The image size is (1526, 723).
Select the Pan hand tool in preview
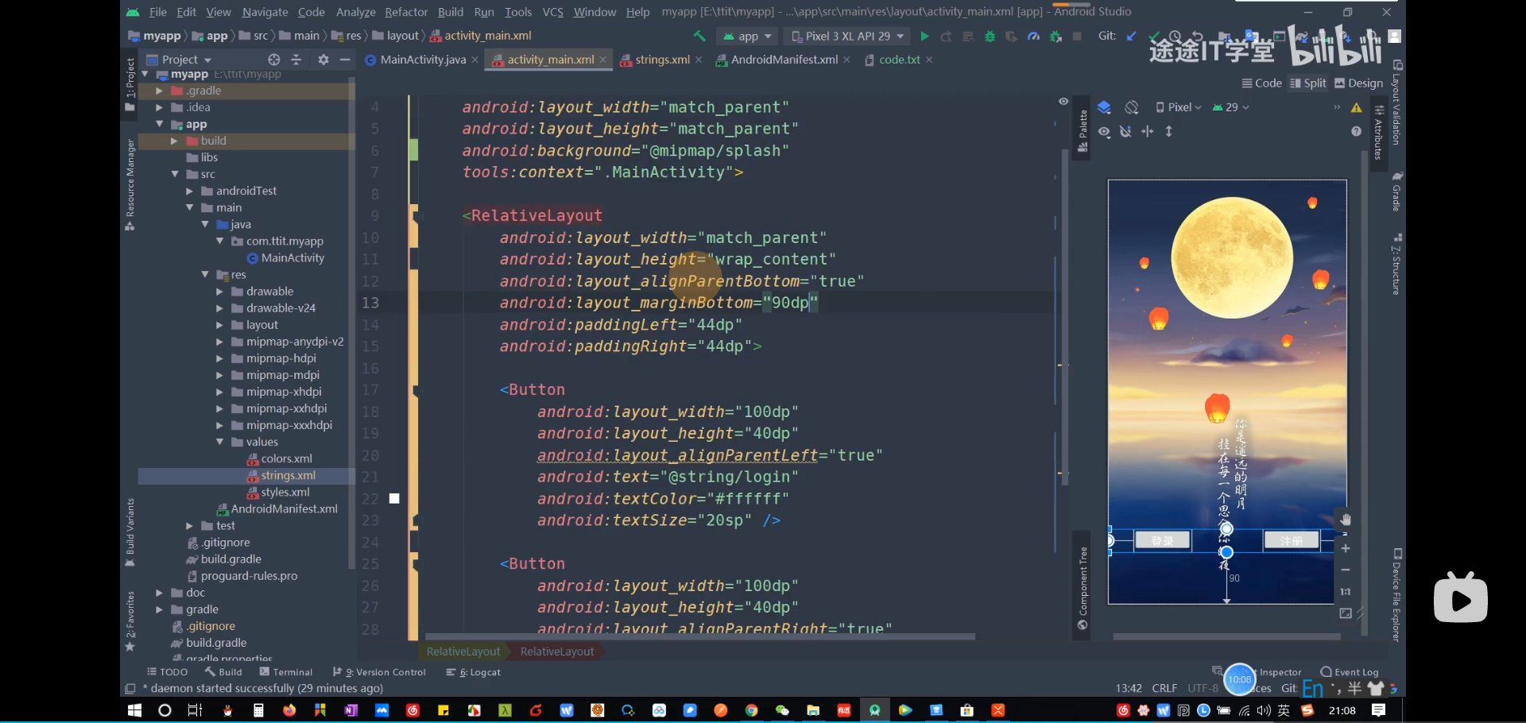coord(1345,520)
